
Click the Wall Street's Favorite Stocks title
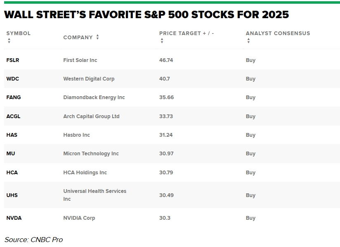click(x=146, y=15)
